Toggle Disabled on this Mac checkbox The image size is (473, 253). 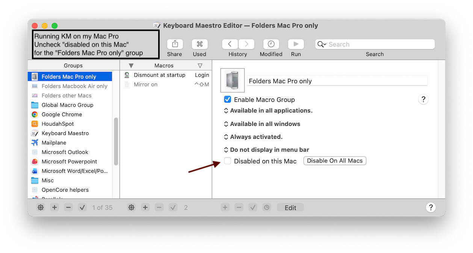coord(227,161)
